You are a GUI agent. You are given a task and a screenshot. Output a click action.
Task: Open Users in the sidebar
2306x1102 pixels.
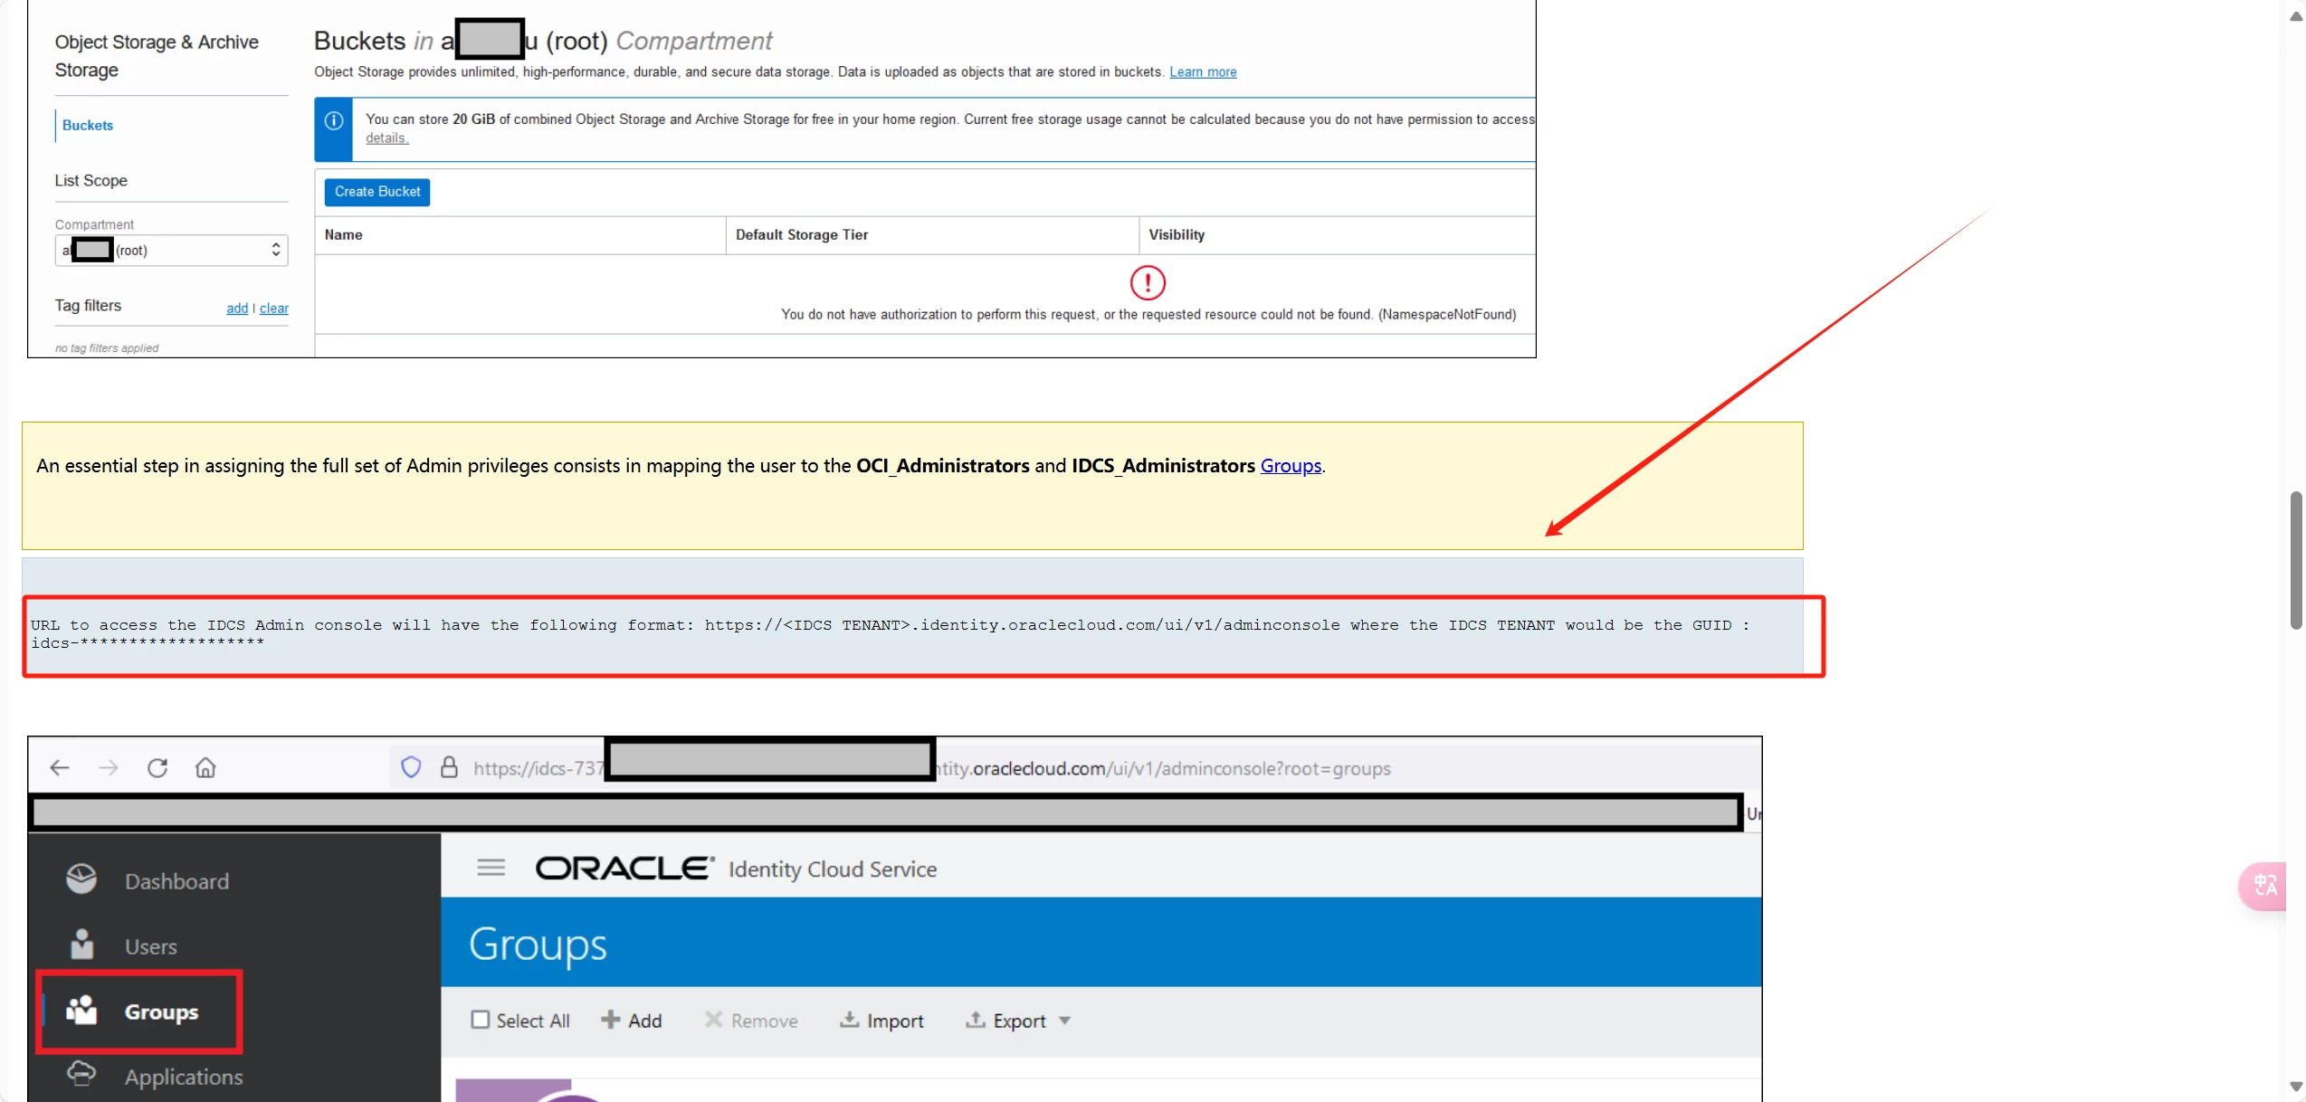(150, 946)
